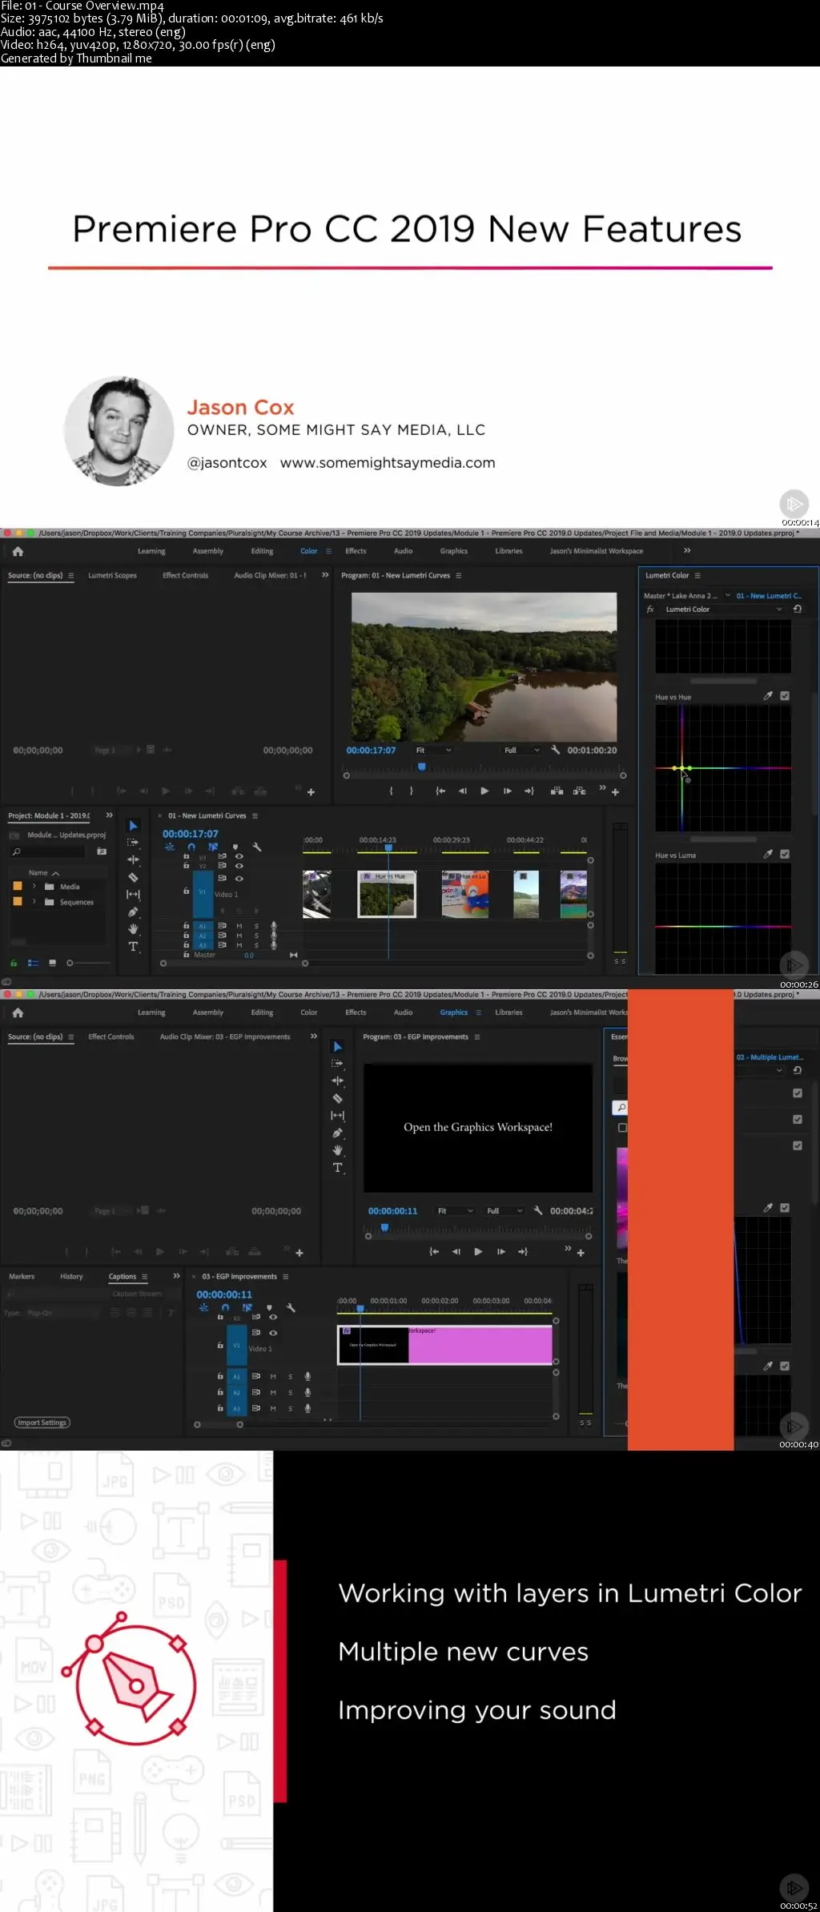Screen dimensions: 820x1912
Task: Toggle Snap magnet in New Lumetri Curves timeline
Action: [x=191, y=847]
